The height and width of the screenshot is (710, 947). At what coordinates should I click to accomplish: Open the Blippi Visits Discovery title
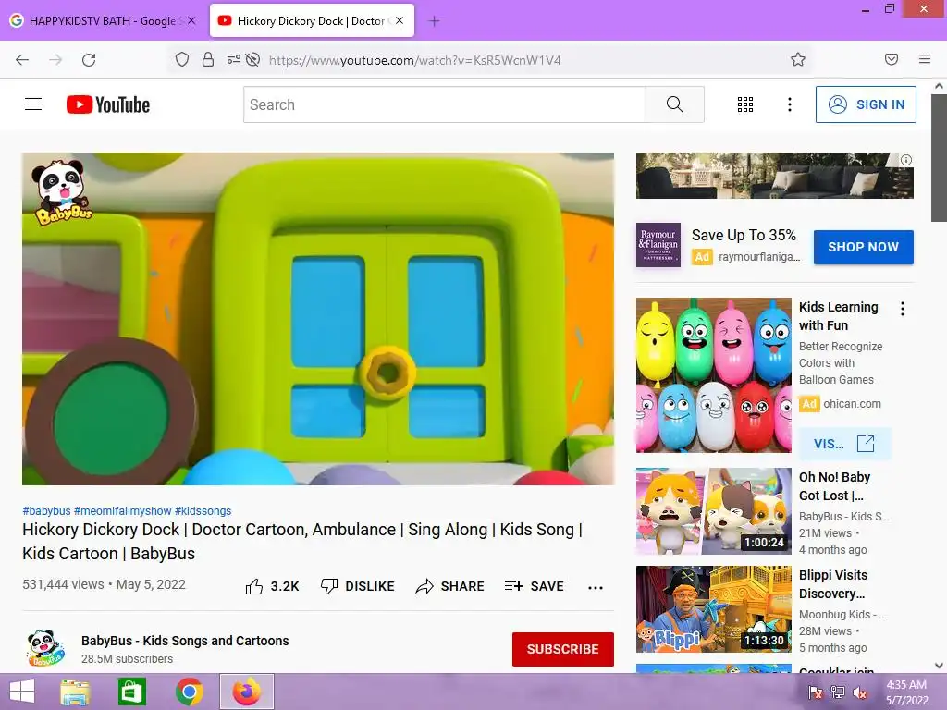click(x=833, y=584)
